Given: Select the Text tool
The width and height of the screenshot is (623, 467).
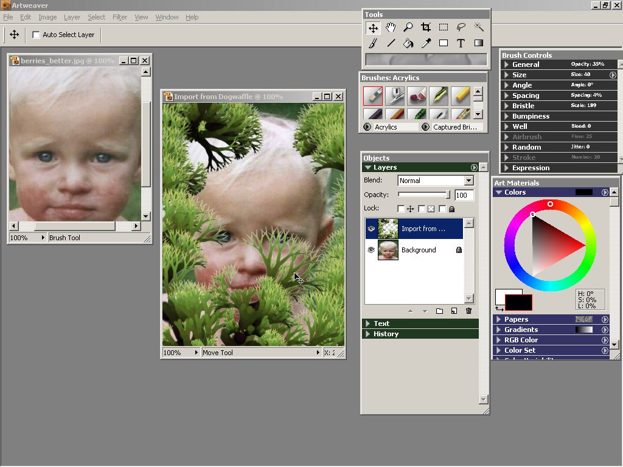Looking at the screenshot, I should pyautogui.click(x=461, y=43).
